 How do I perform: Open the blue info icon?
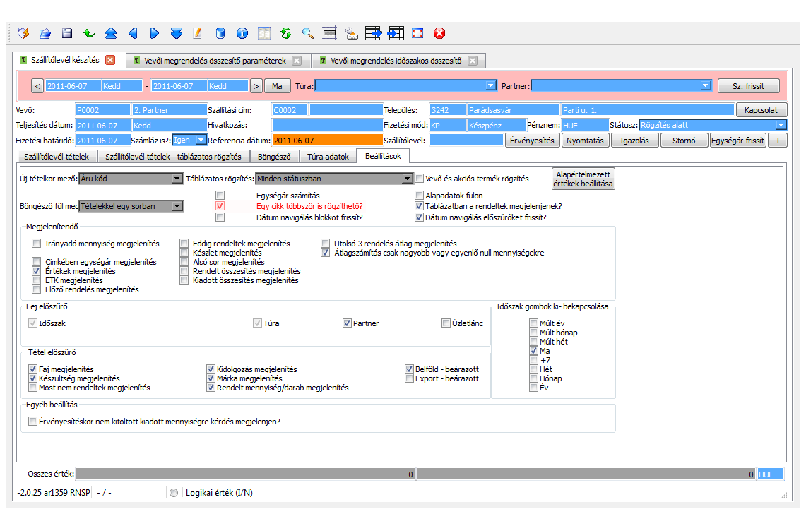[242, 33]
